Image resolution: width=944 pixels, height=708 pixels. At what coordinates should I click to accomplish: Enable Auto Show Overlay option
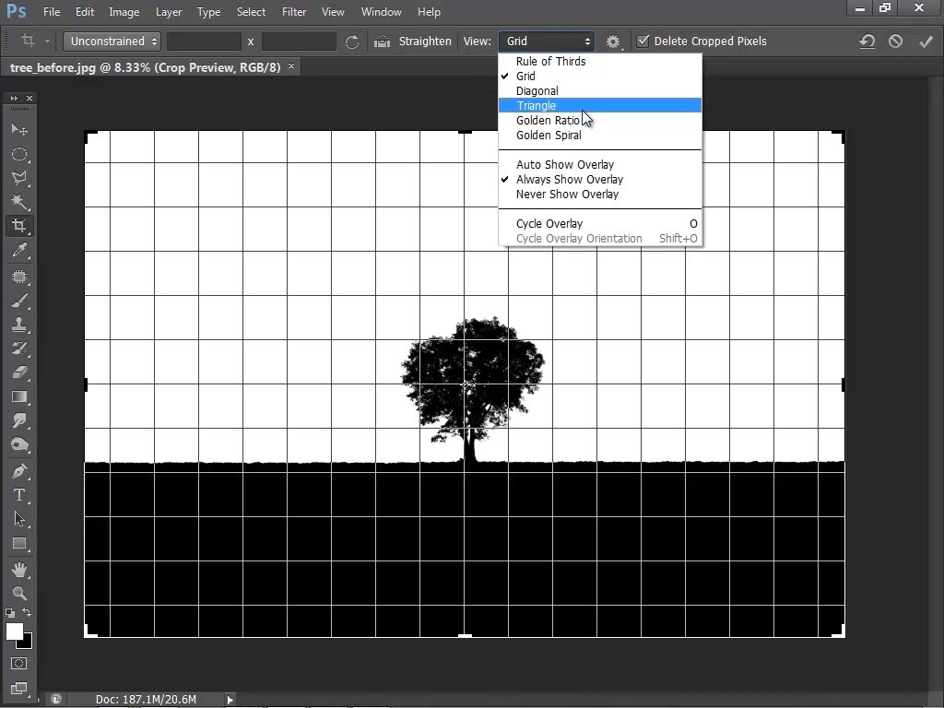564,165
